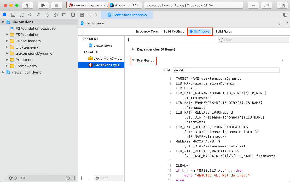
Task: Open the Issue navigator warning icon
Action: coord(39,15)
